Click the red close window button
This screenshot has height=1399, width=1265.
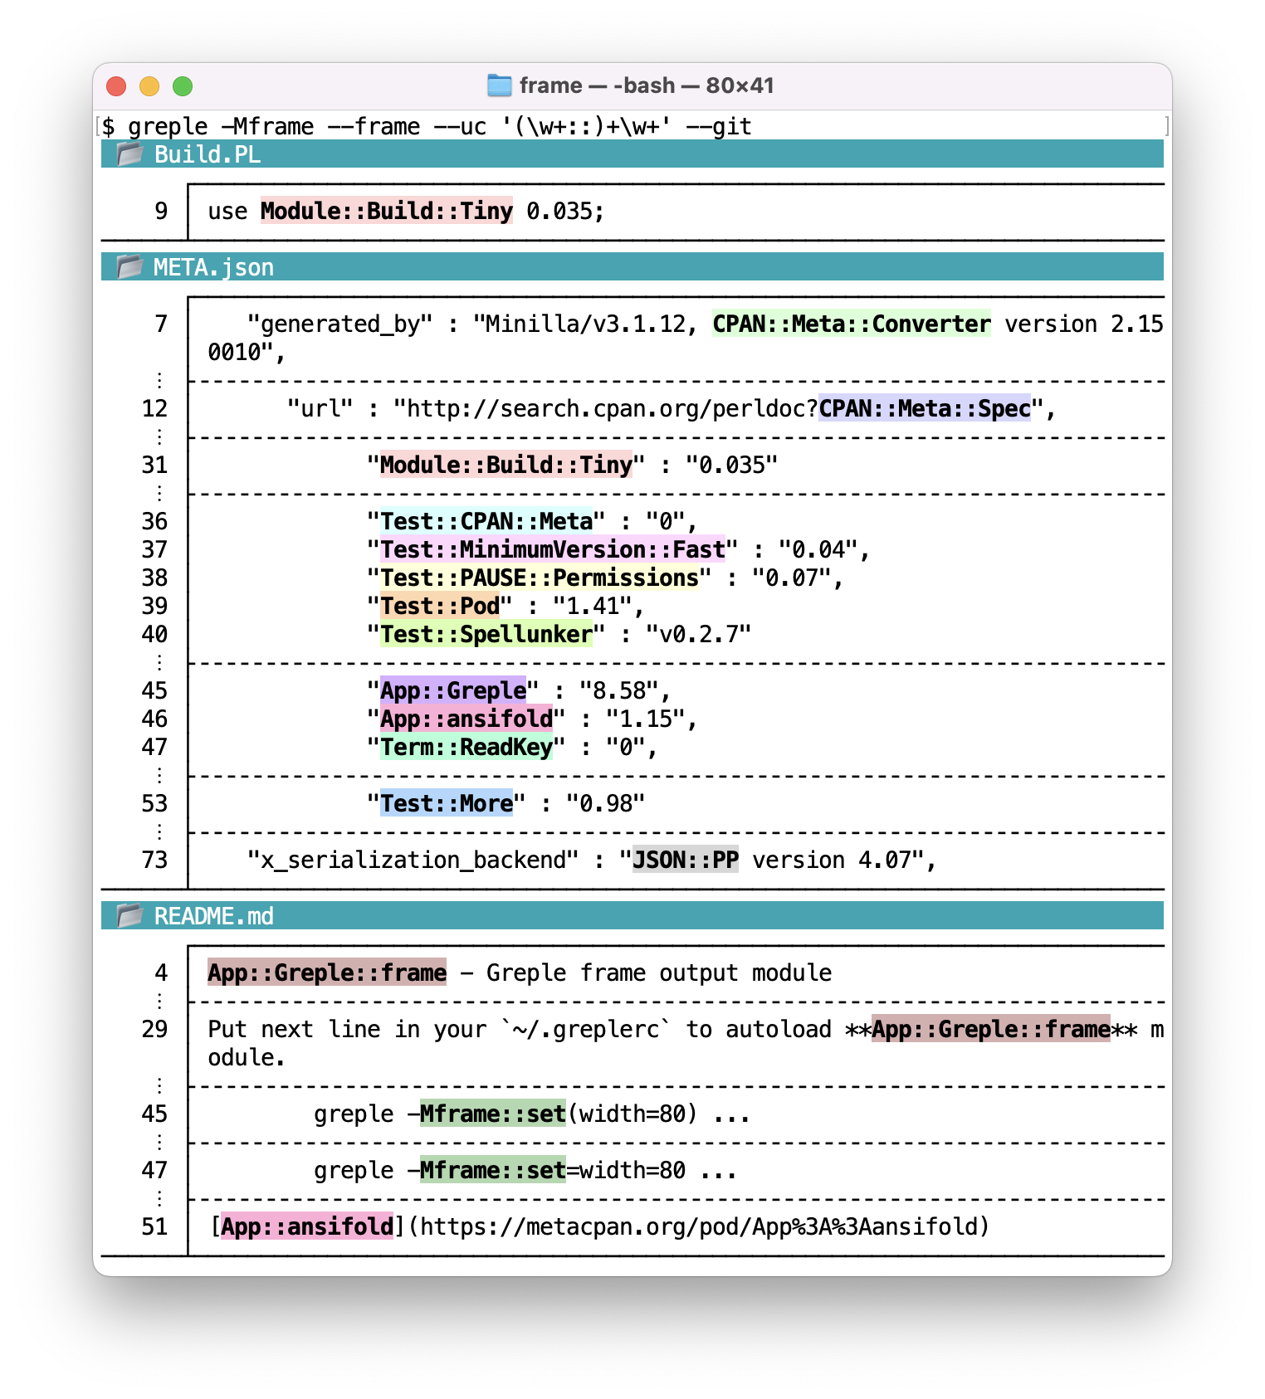(116, 85)
